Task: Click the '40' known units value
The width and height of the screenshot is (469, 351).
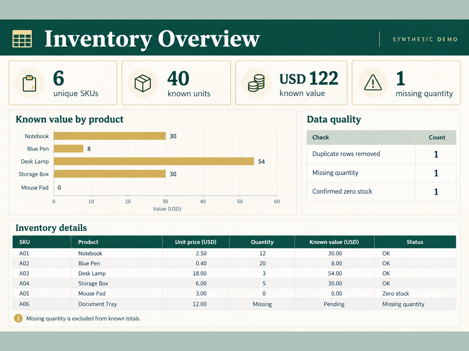Action: click(178, 78)
